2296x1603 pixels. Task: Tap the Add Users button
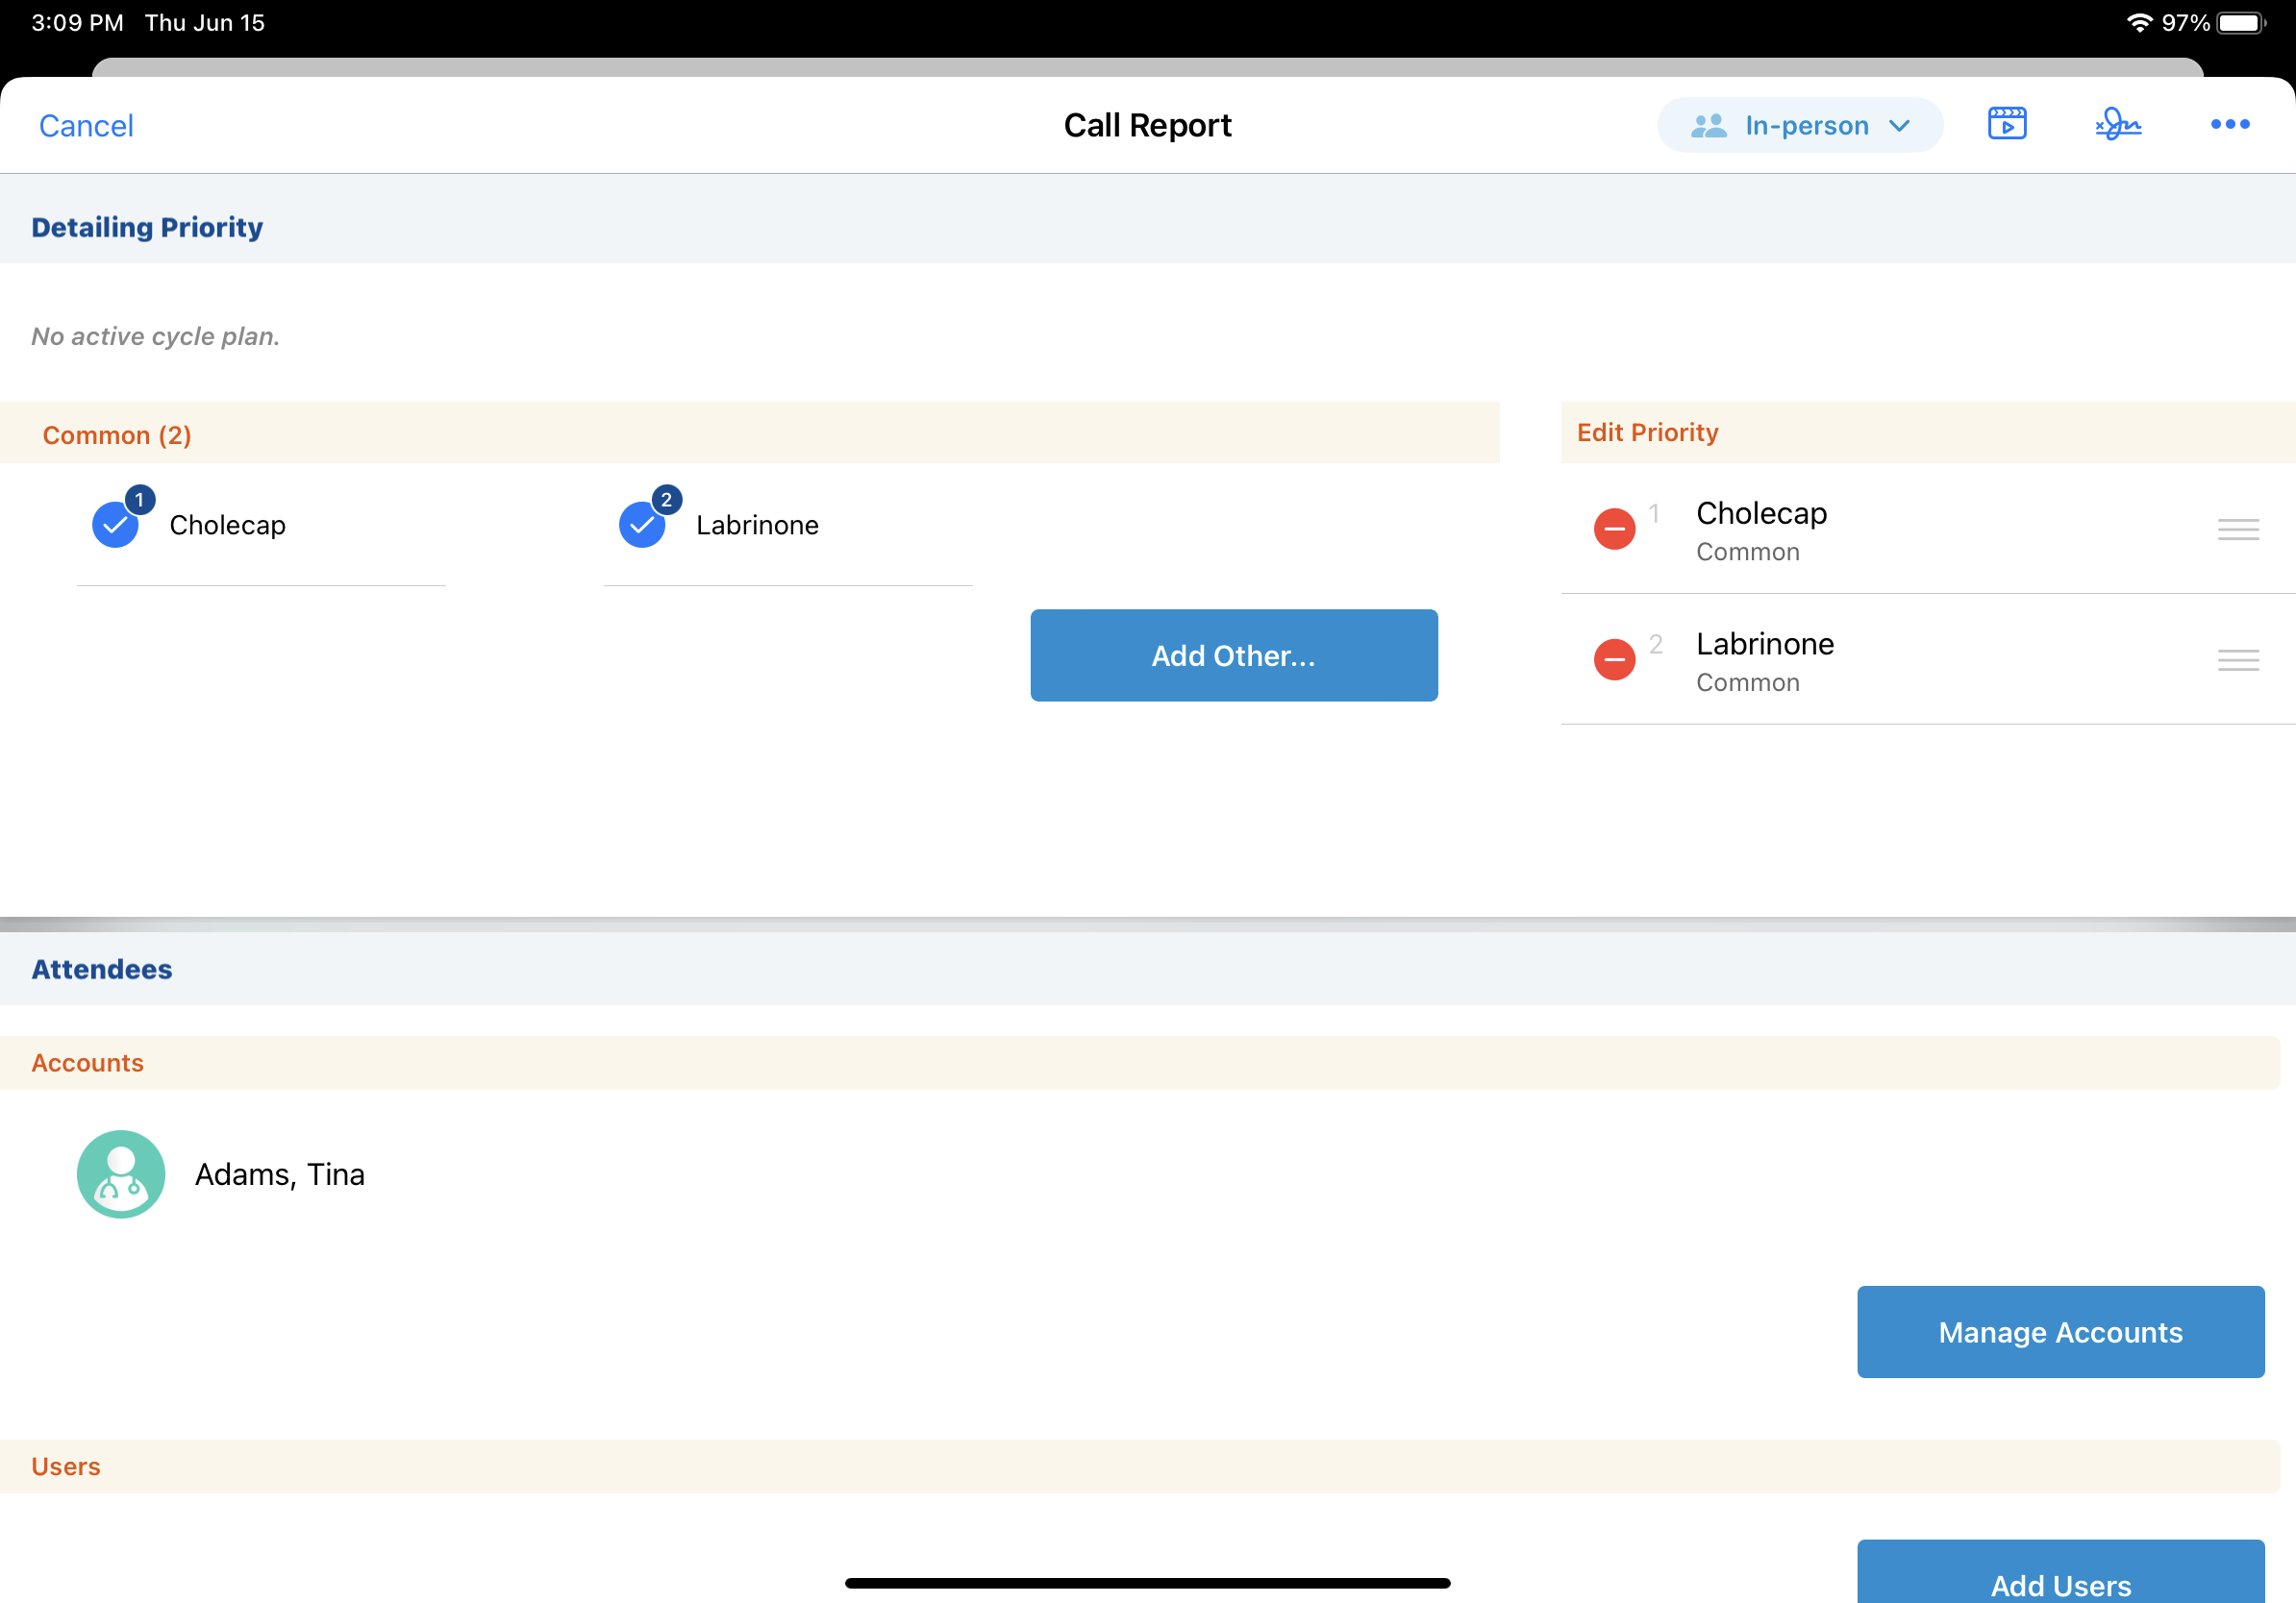(2059, 1579)
